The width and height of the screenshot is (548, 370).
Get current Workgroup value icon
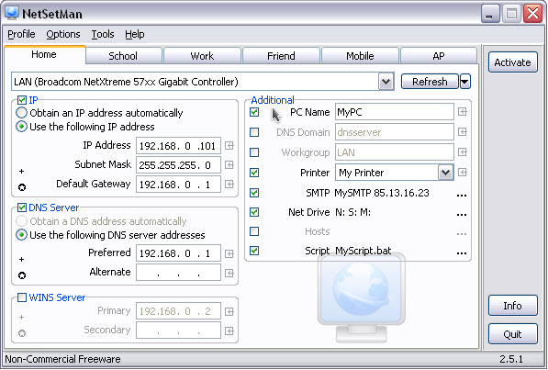(463, 152)
